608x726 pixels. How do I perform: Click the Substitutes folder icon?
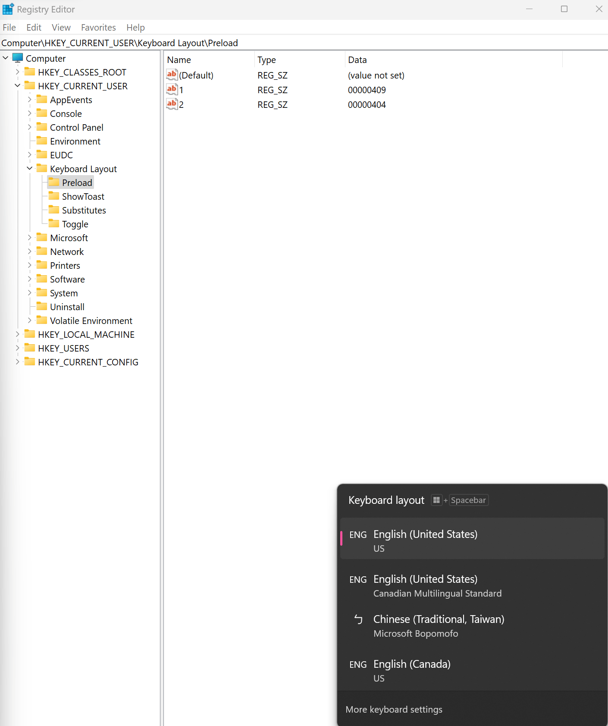tap(54, 210)
